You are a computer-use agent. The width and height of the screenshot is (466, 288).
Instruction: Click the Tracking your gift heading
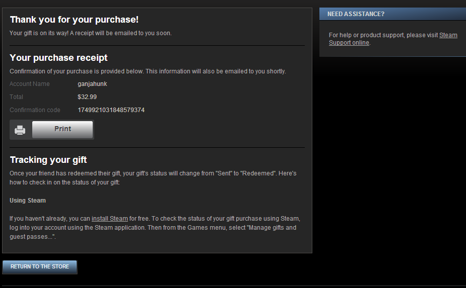pos(48,160)
